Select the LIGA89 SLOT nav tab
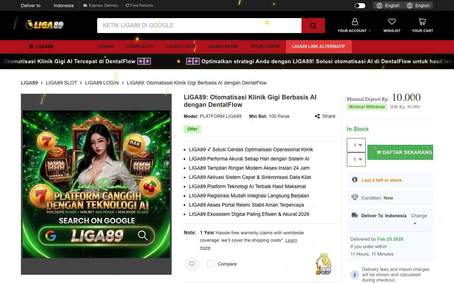This screenshot has width=454, height=284. [140, 47]
